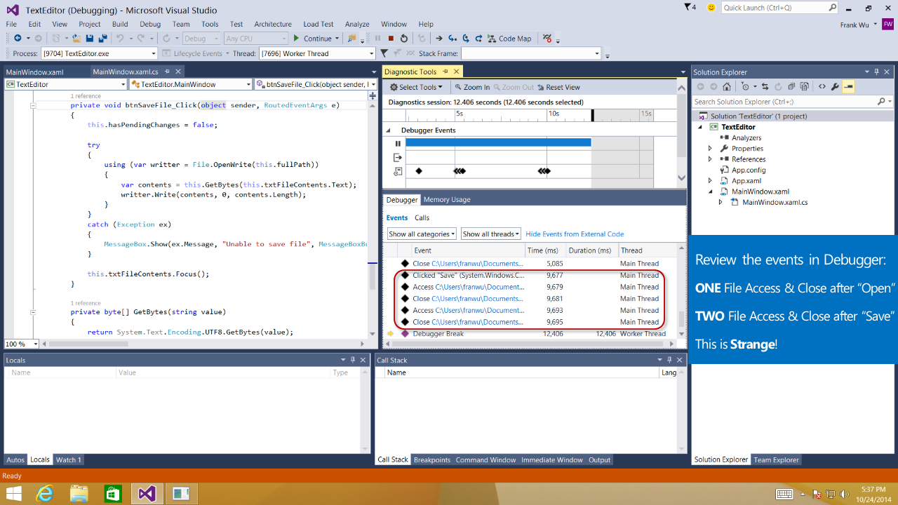Click Hide Events from External Code link
The width and height of the screenshot is (898, 505).
(575, 234)
